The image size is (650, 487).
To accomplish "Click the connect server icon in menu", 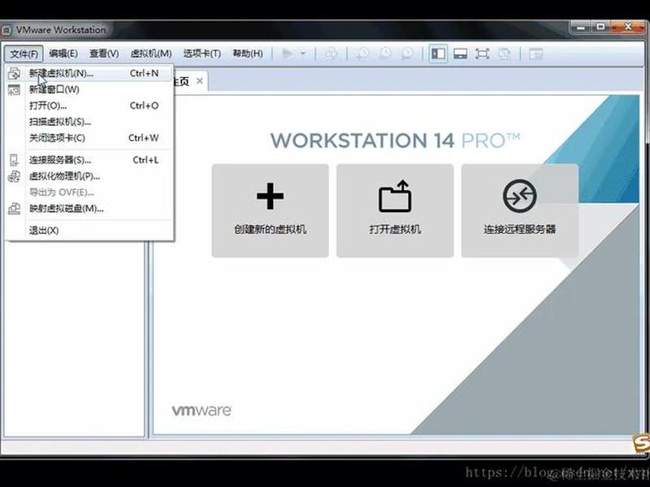I will [14, 160].
